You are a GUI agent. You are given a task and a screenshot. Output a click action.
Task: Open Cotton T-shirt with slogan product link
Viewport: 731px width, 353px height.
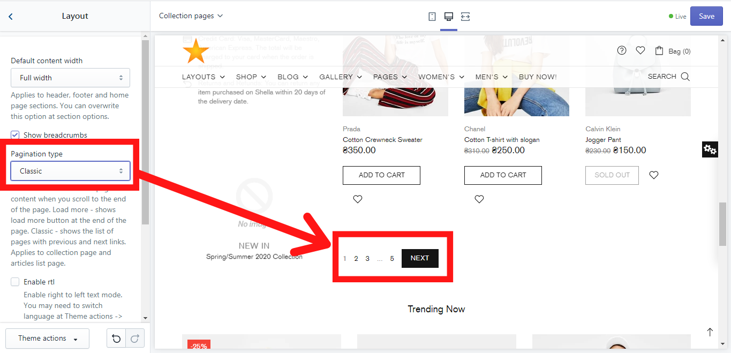click(x=502, y=140)
